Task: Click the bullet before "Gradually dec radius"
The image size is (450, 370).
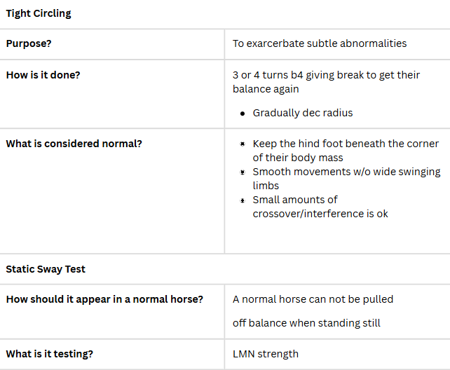Action: [x=243, y=113]
